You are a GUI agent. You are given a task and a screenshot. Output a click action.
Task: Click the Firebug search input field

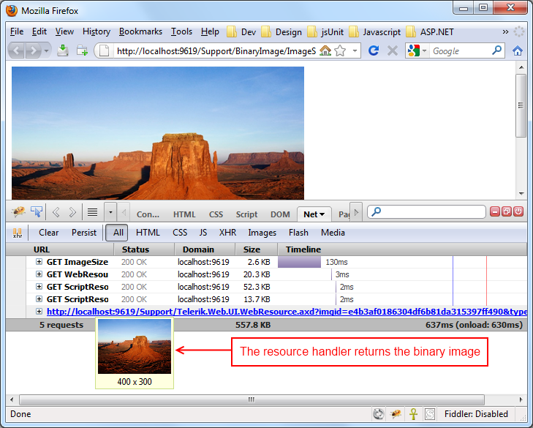[426, 212]
